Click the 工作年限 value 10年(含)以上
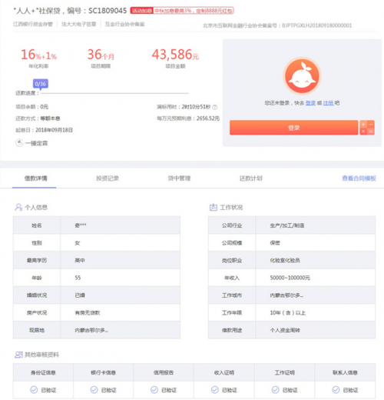Screen dimensions: 384x400 click(288, 312)
